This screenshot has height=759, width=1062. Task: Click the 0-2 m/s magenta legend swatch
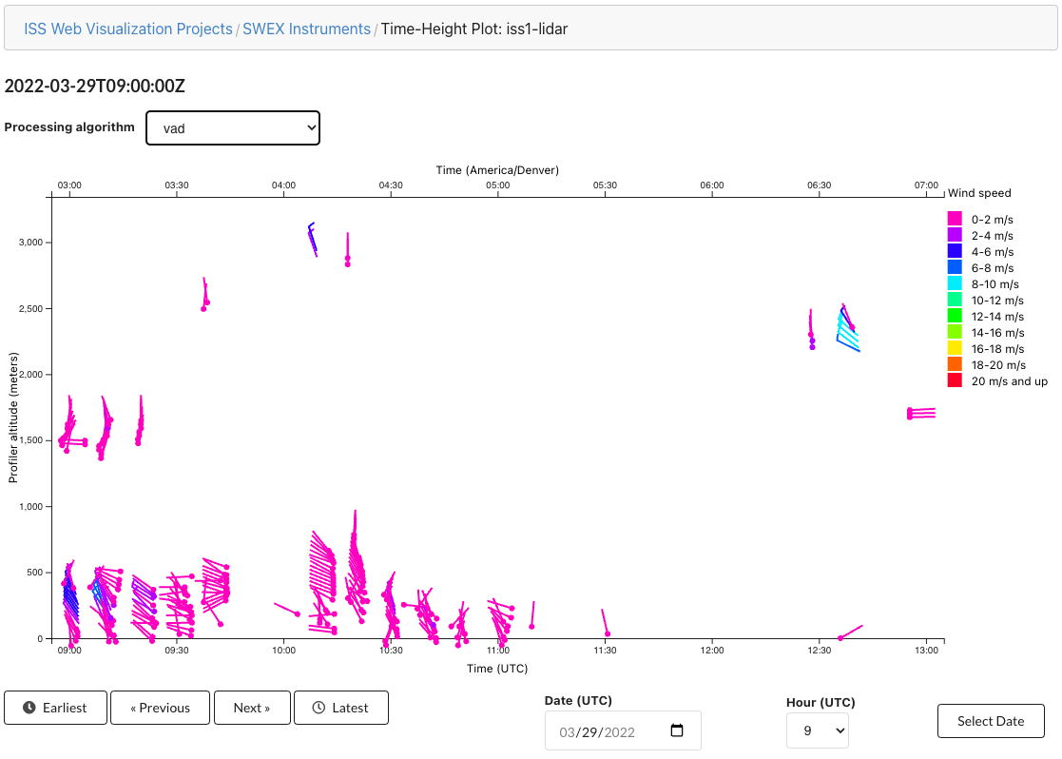[x=955, y=219]
